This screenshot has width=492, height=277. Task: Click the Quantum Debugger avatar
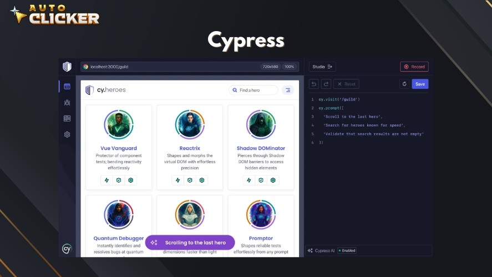[x=119, y=214]
